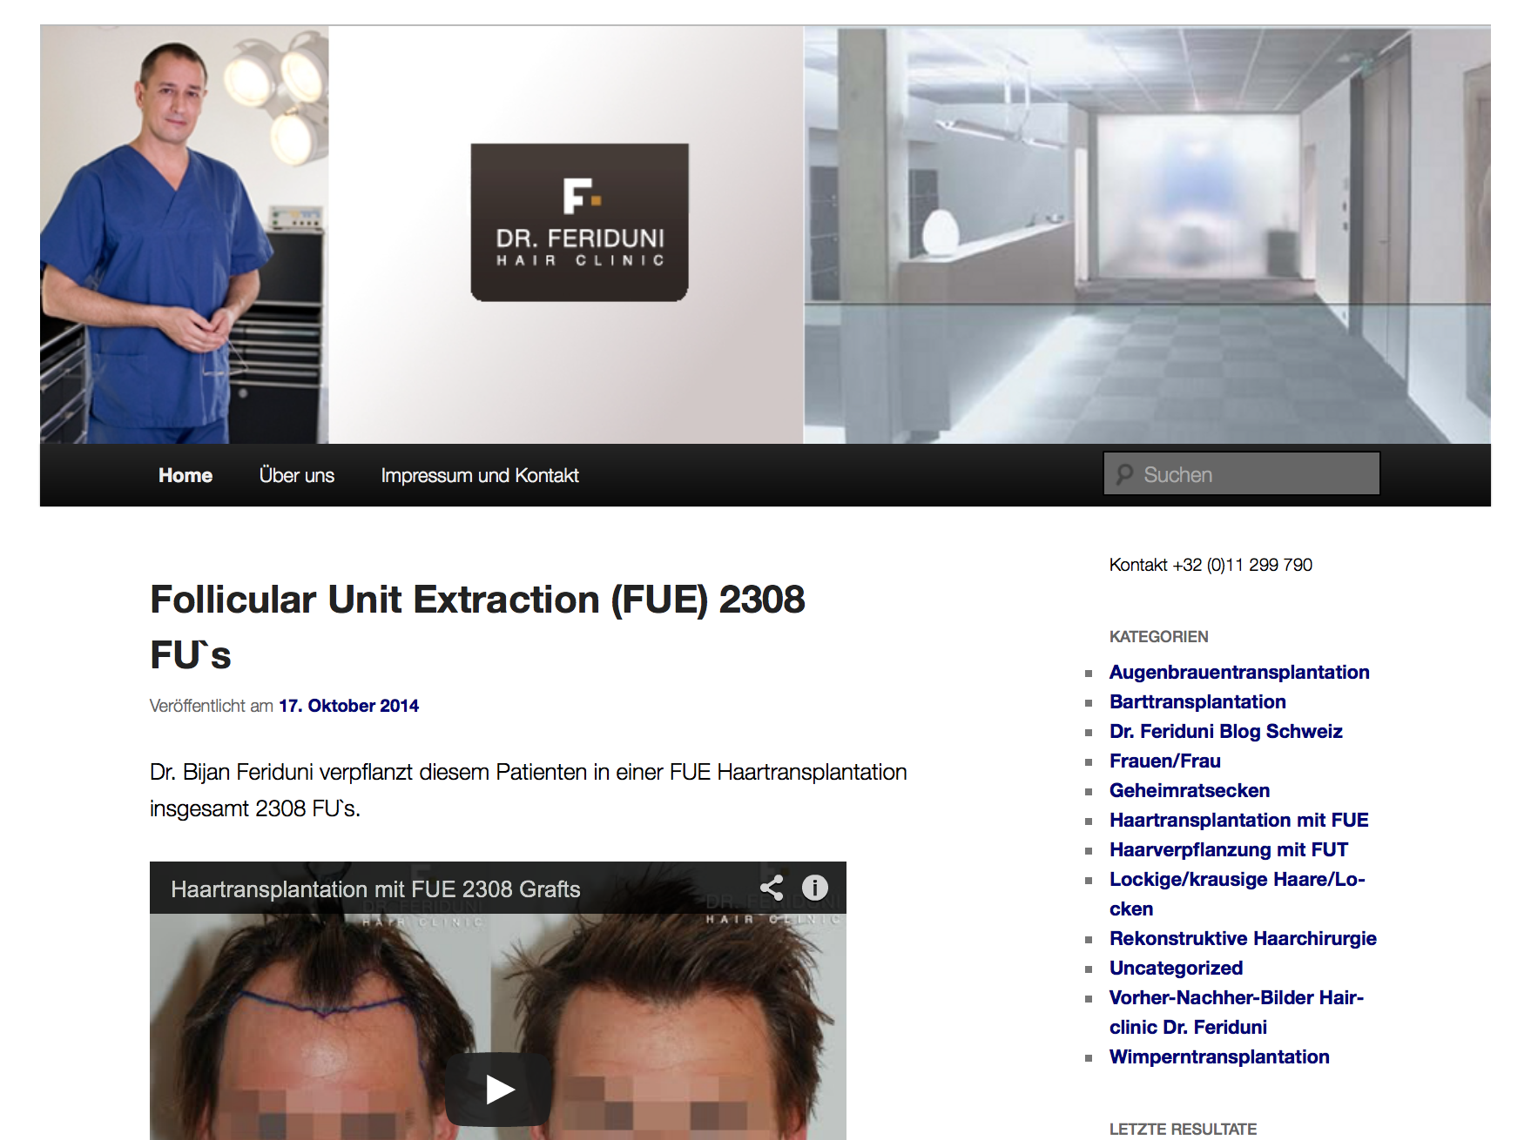Open Haartransplantation mit FUE category
This screenshot has width=1531, height=1140.
(x=1238, y=821)
